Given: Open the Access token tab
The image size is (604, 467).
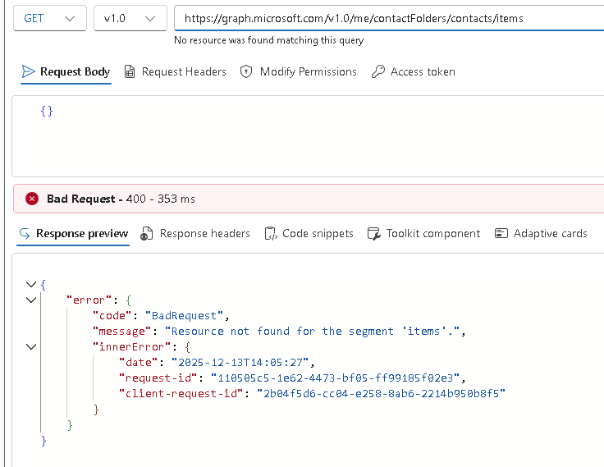Looking at the screenshot, I should click(414, 71).
